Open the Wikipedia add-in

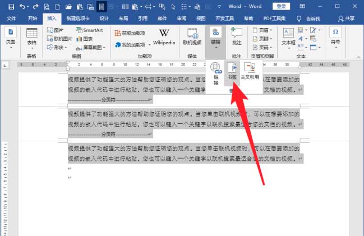click(x=164, y=37)
